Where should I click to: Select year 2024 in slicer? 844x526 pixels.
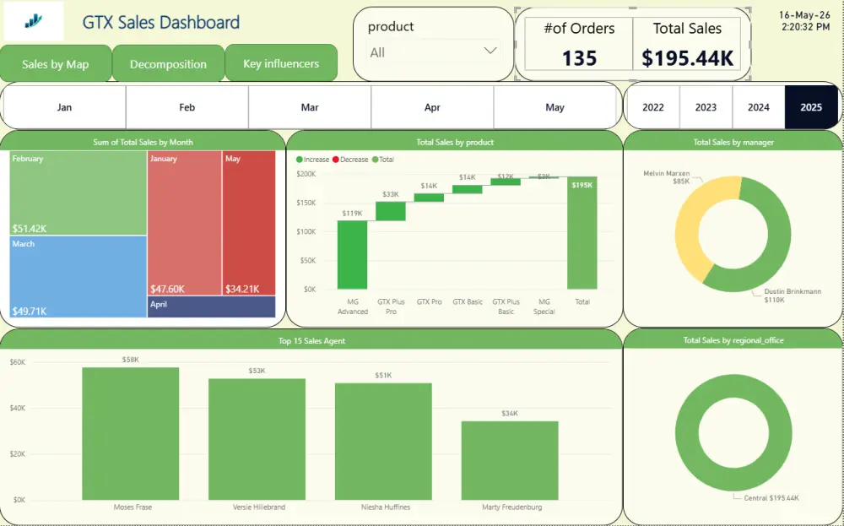coord(759,107)
